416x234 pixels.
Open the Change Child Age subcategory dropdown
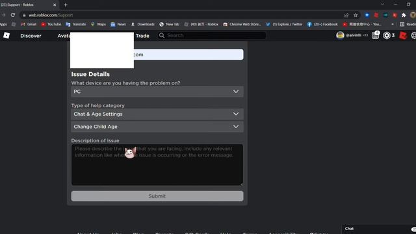157,127
